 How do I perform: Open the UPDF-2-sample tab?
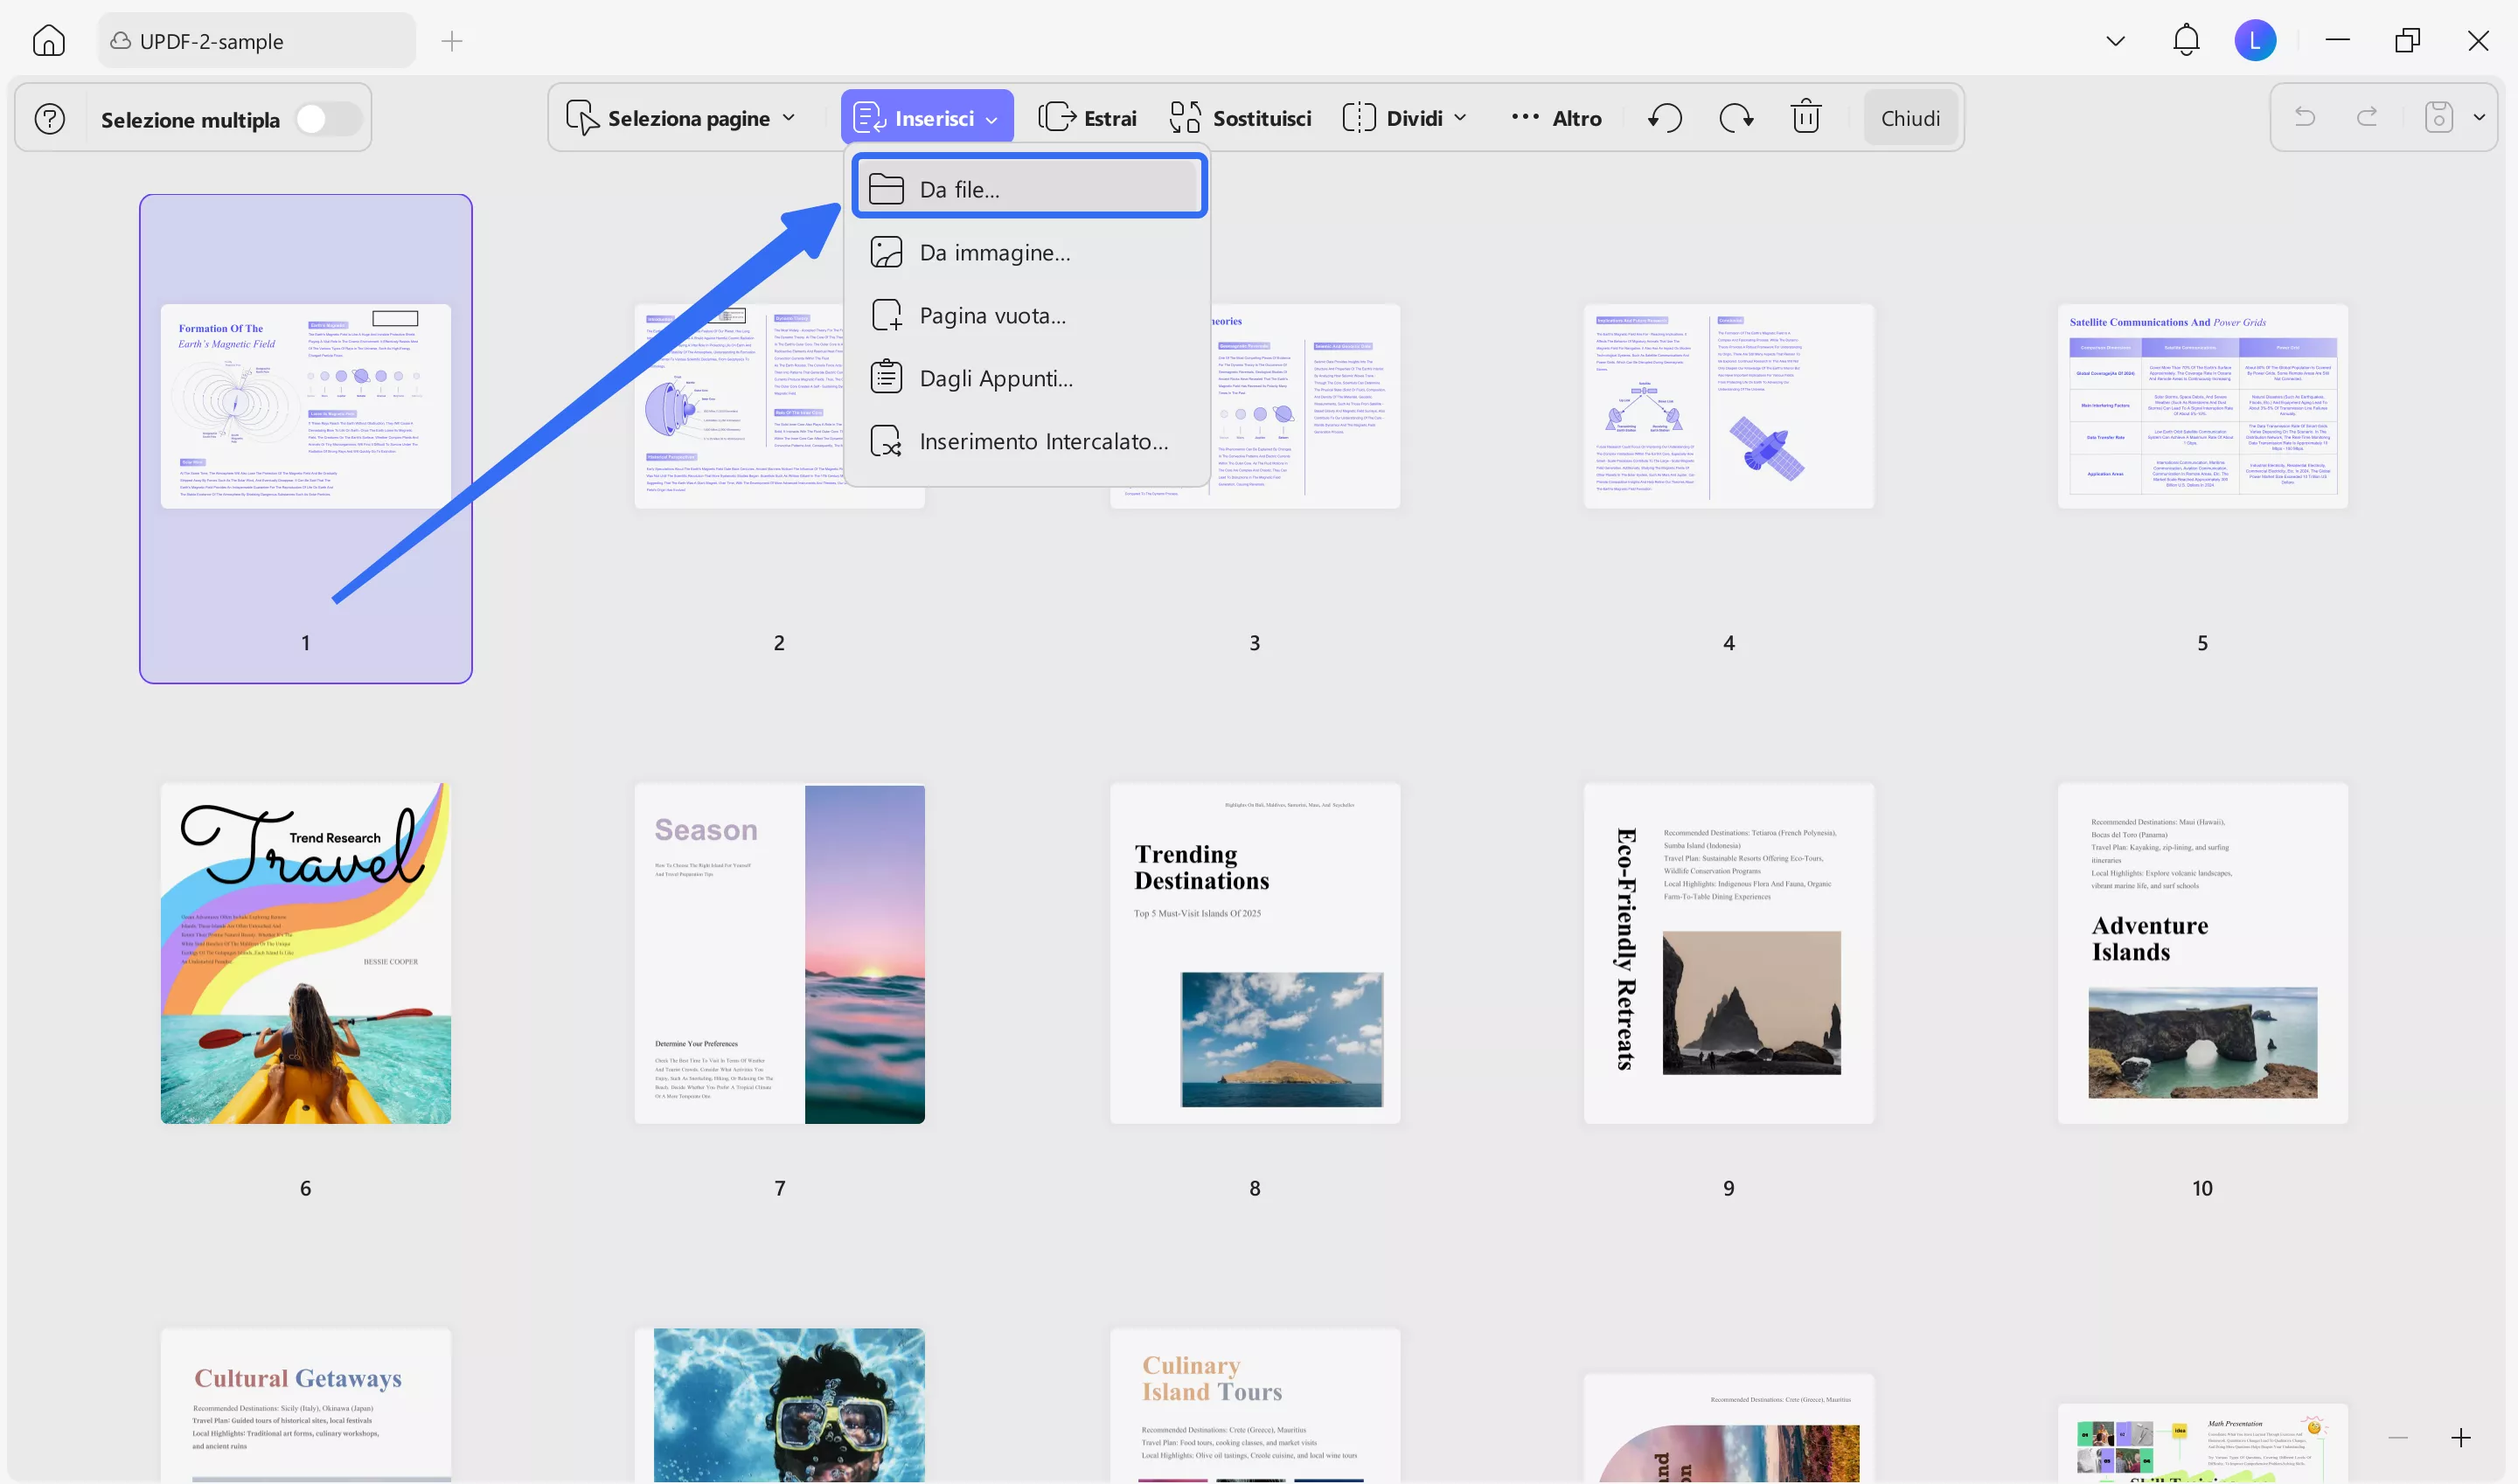tap(256, 41)
